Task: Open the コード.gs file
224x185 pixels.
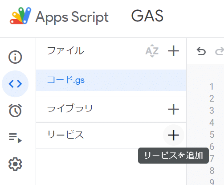Action: pyautogui.click(x=111, y=80)
